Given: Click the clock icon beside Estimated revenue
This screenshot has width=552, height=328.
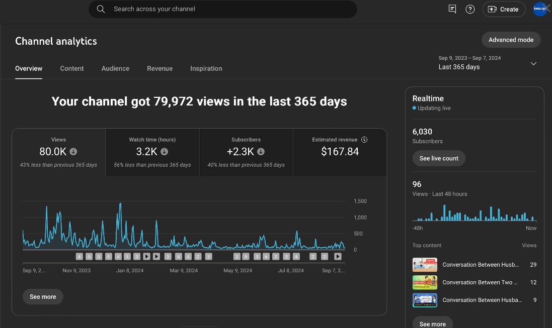Looking at the screenshot, I should click(364, 140).
